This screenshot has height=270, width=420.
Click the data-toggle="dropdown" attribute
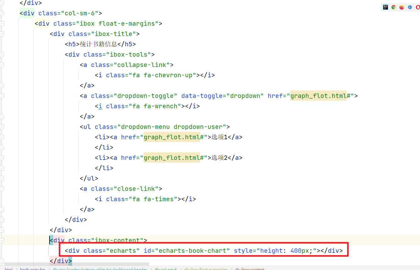tap(223, 96)
